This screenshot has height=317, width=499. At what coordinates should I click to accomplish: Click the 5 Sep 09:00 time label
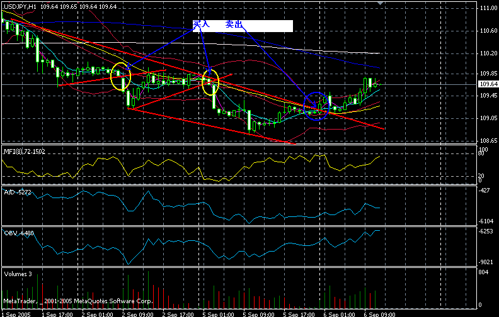pyautogui.click(x=259, y=314)
